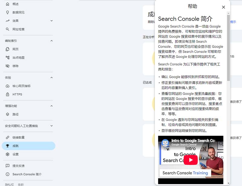Viewport: 242px width, 186px height.
Task: Click the 隐私权 footer link
Action: click(x=9, y=184)
